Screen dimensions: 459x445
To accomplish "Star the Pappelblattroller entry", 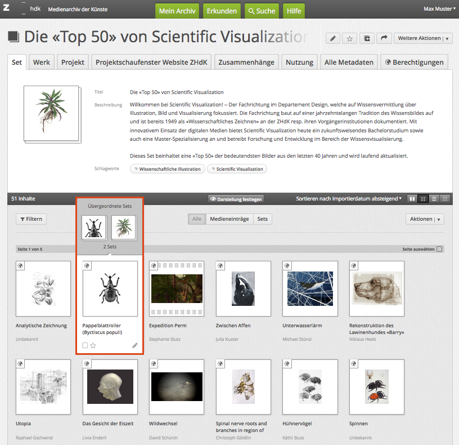I will tap(93, 345).
